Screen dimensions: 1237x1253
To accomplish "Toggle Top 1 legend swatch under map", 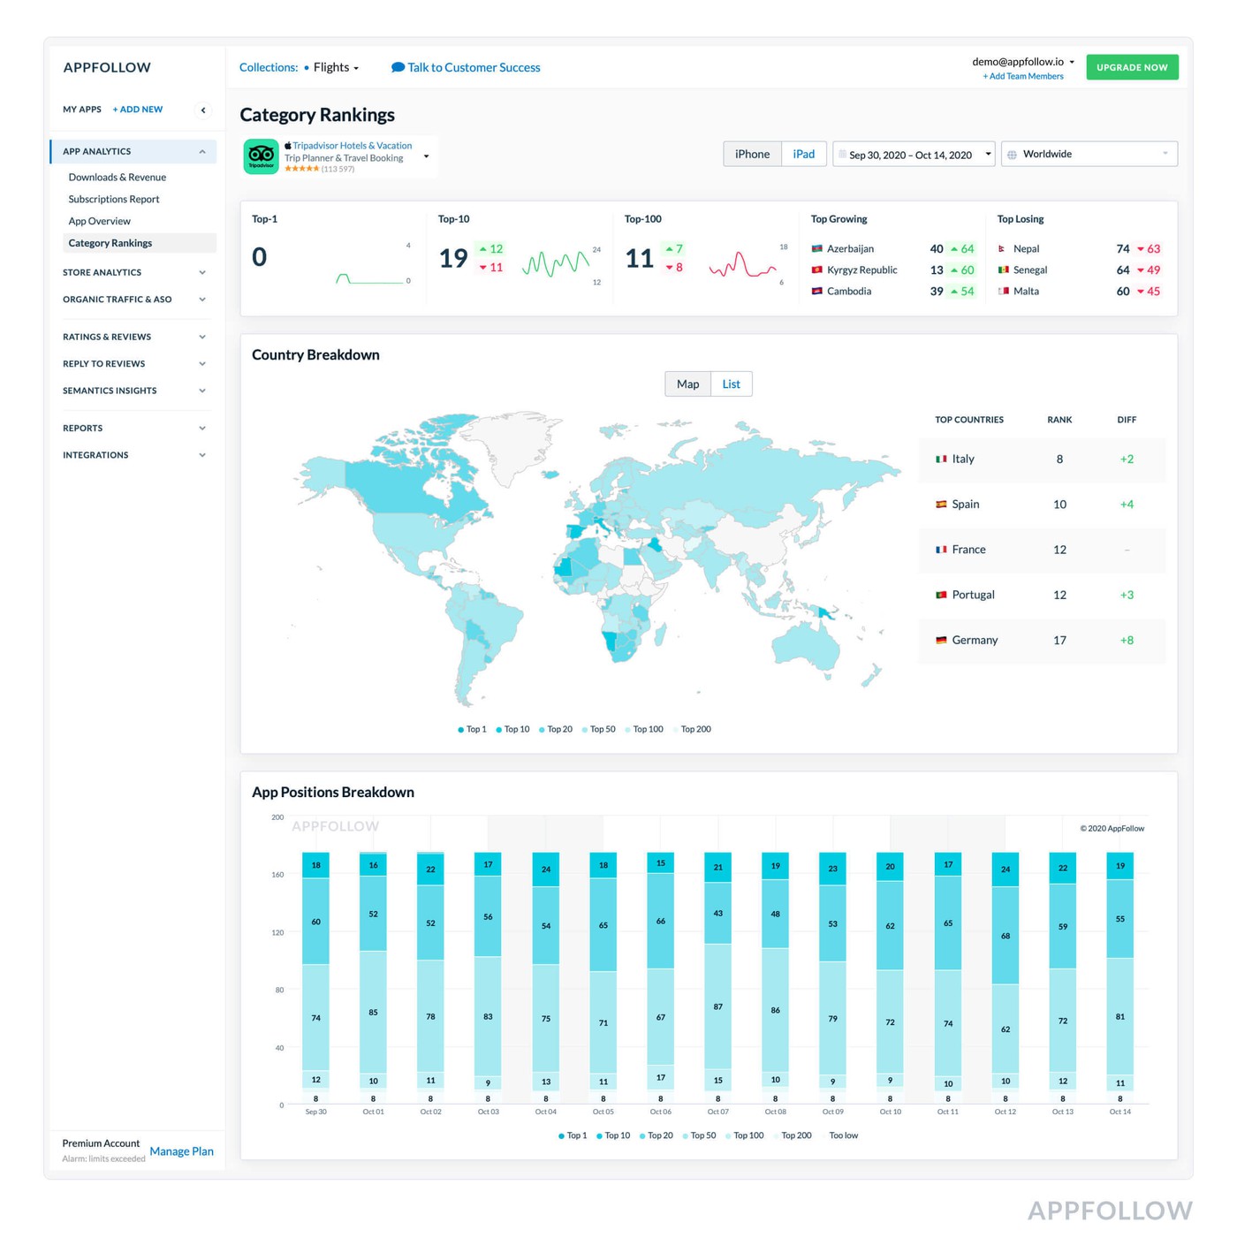I will [x=461, y=730].
